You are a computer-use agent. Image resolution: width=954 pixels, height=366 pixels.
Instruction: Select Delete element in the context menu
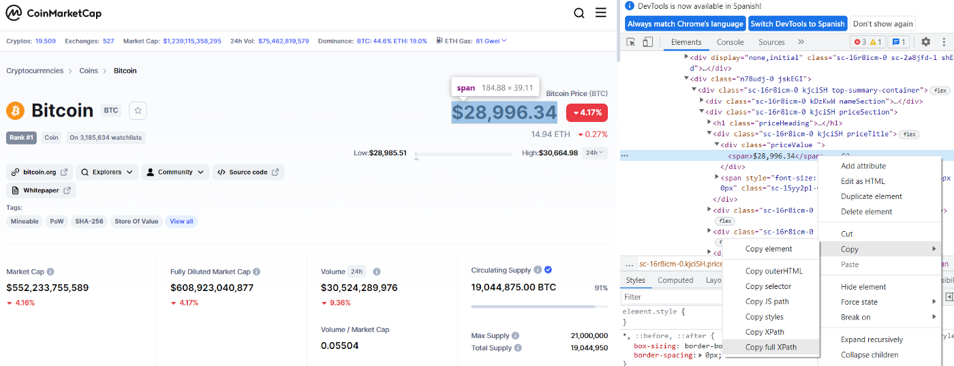click(880, 211)
